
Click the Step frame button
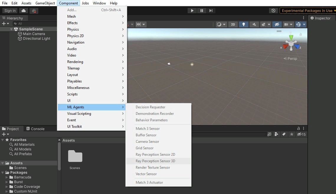pyautogui.click(x=211, y=11)
